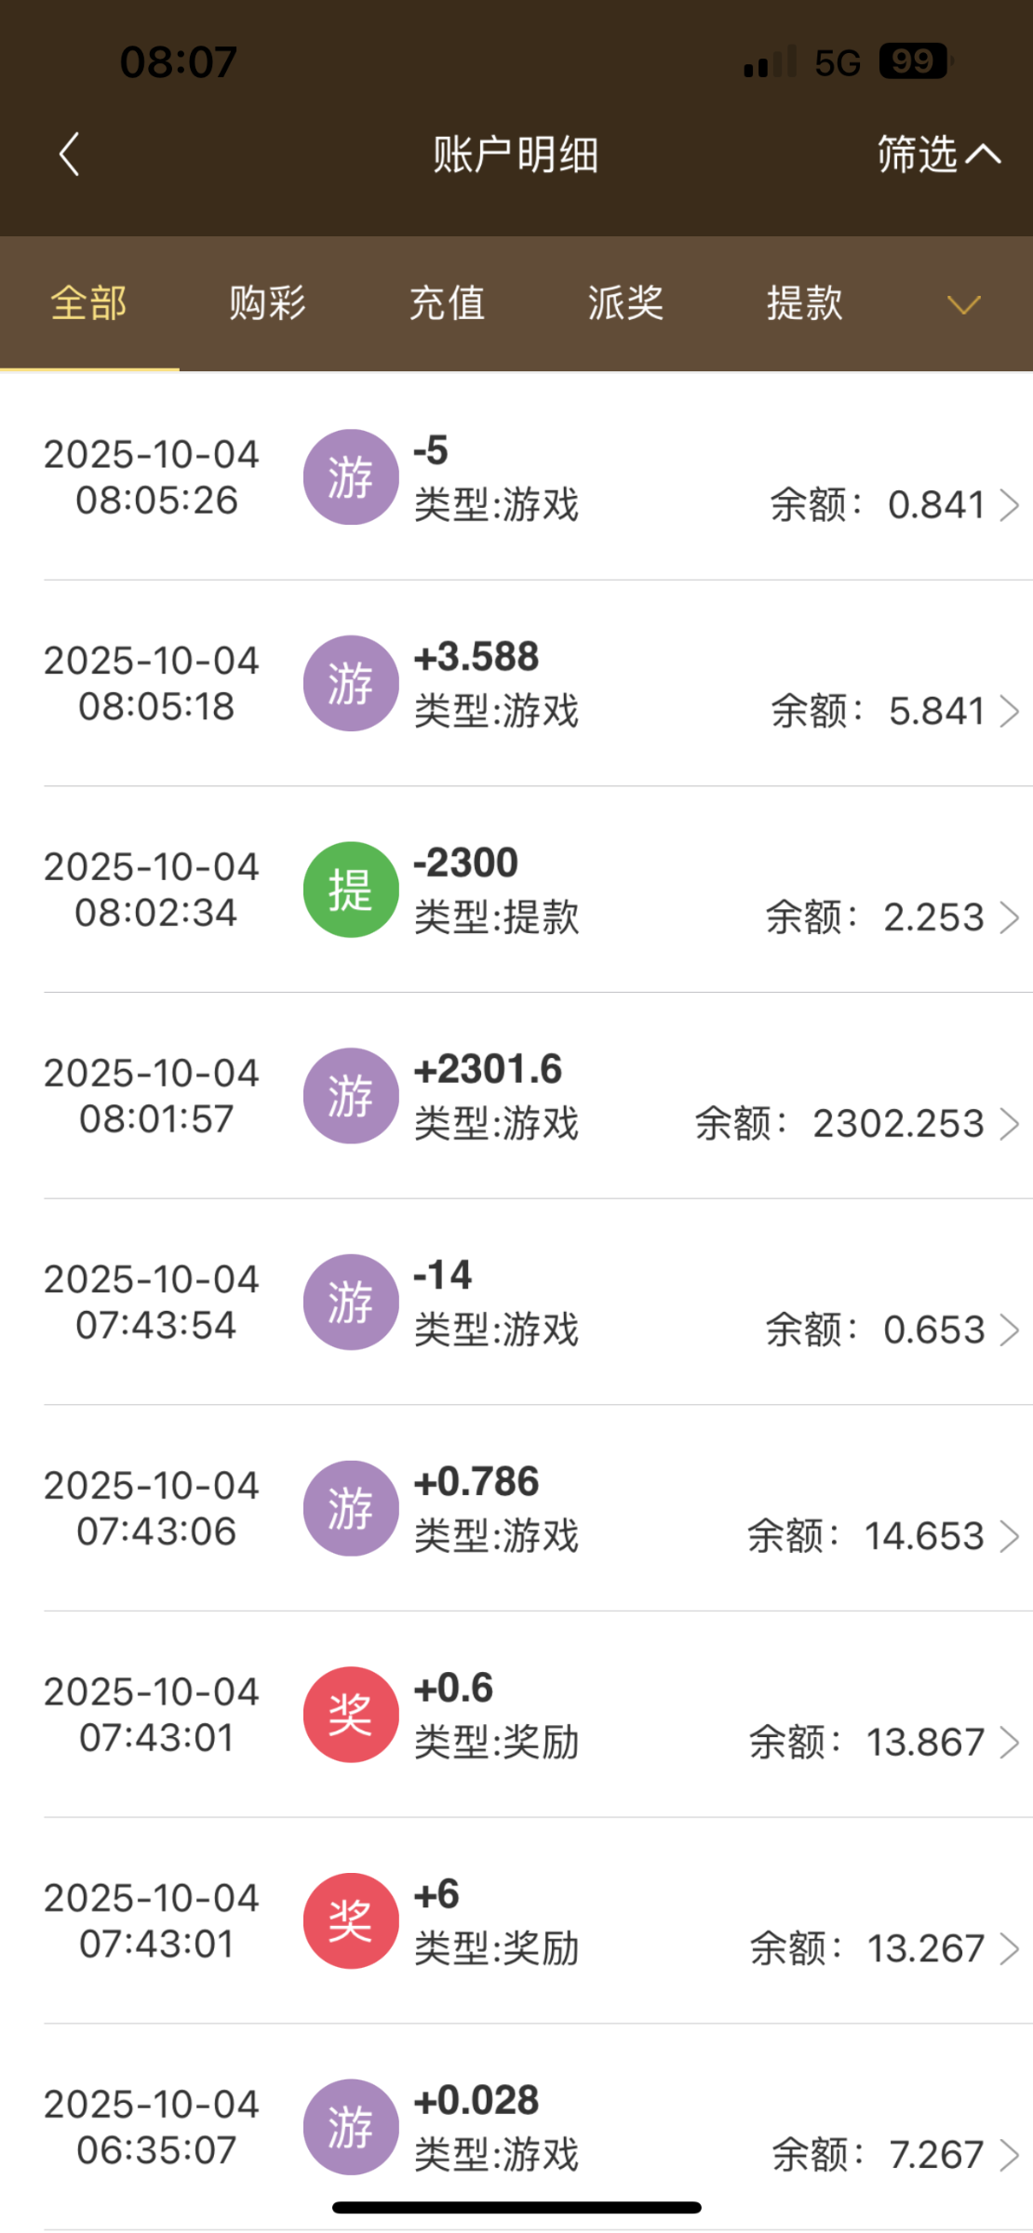
Task: Switch to the 提款 tab
Action: [x=804, y=303]
